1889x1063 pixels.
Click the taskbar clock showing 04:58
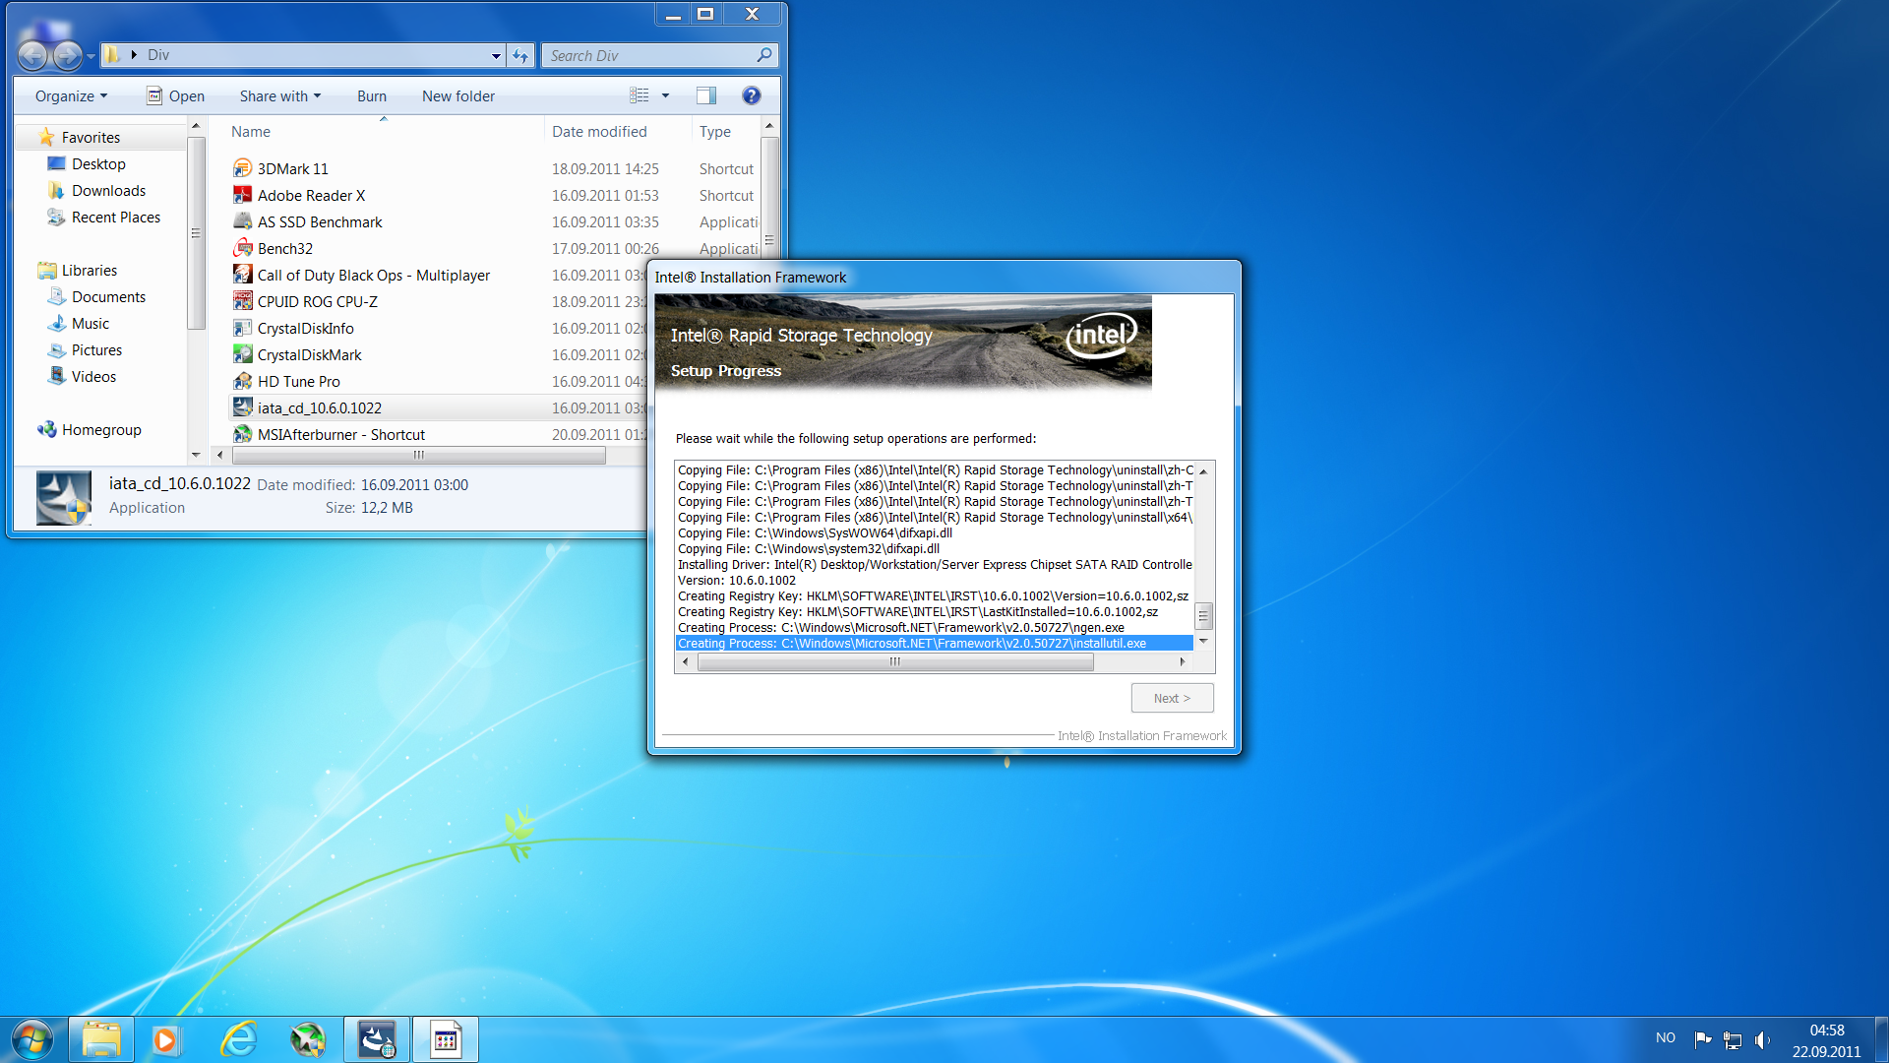coord(1827,1030)
